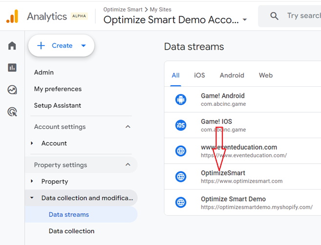Open the OptimizeSmart stream
The height and width of the screenshot is (245, 321).
(x=243, y=176)
